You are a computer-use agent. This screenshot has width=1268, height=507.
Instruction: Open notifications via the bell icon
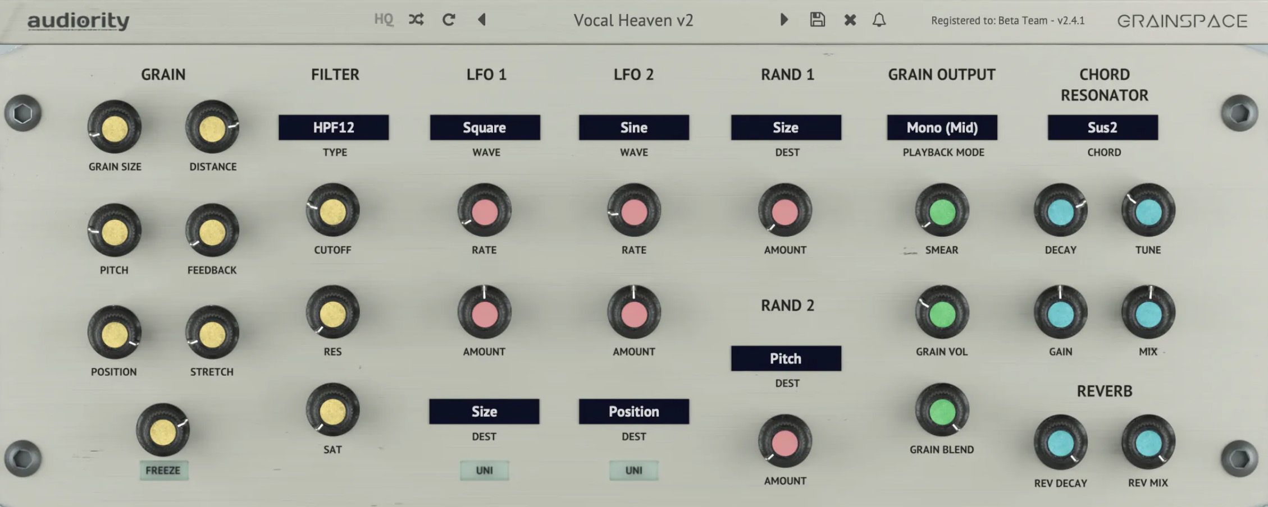[879, 20]
